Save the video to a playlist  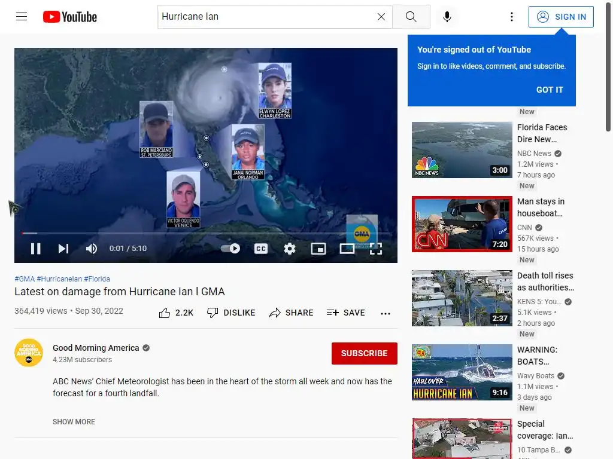tap(345, 313)
